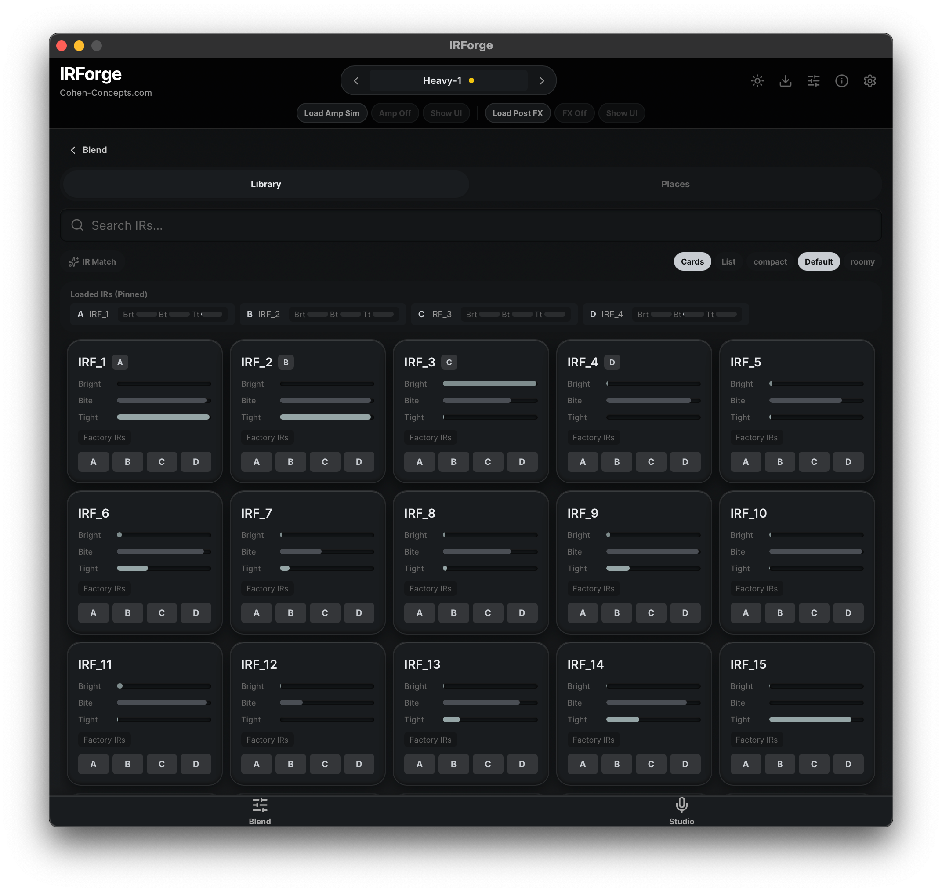This screenshot has width=942, height=892.
Task: Go to previous preset arrow
Action: 356,81
